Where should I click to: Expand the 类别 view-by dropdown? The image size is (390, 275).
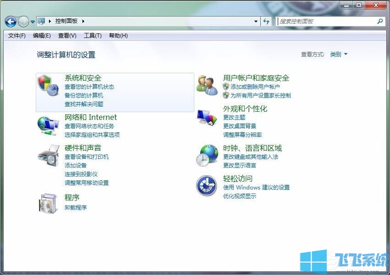339,54
